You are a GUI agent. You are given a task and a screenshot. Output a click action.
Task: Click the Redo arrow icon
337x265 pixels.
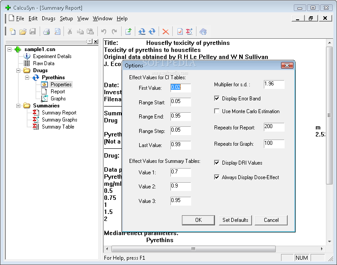tap(114, 32)
